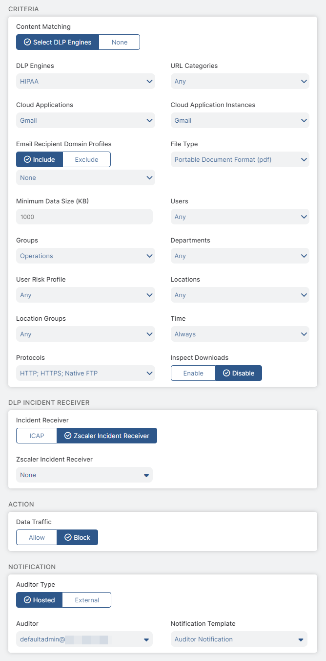The image size is (326, 661).
Task: Open the Time dropdown set to Always
Action: [x=240, y=334]
